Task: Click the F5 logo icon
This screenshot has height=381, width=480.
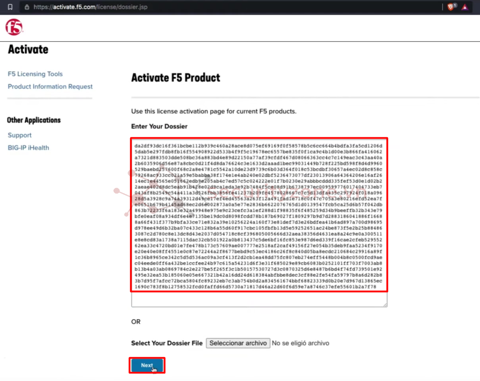Action: (14, 27)
